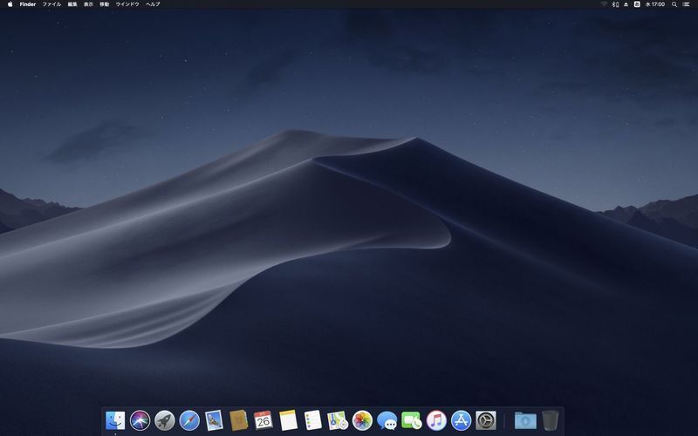Screen dimensions: 698x436
Task: Expand the Downloads folder stack
Action: 524,420
